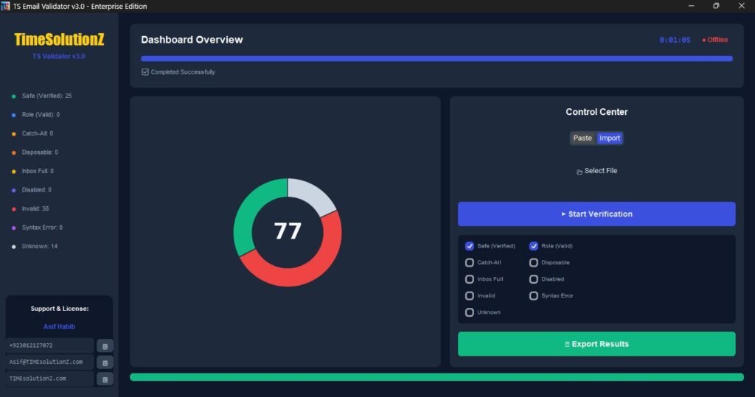This screenshot has width=755, height=397.
Task: Click the Export Results button
Action: pos(596,344)
